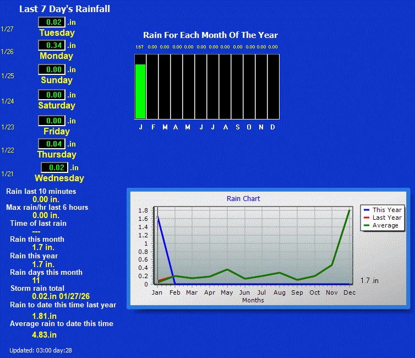This screenshot has width=415, height=358.
Task: Click the green January bar in monthly chart
Action: click(140, 91)
